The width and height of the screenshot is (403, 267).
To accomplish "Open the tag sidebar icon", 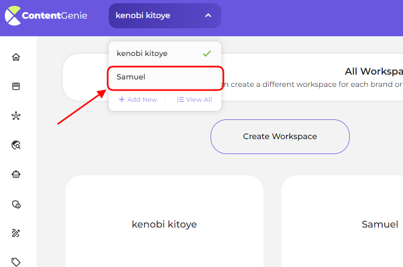I will click(16, 262).
